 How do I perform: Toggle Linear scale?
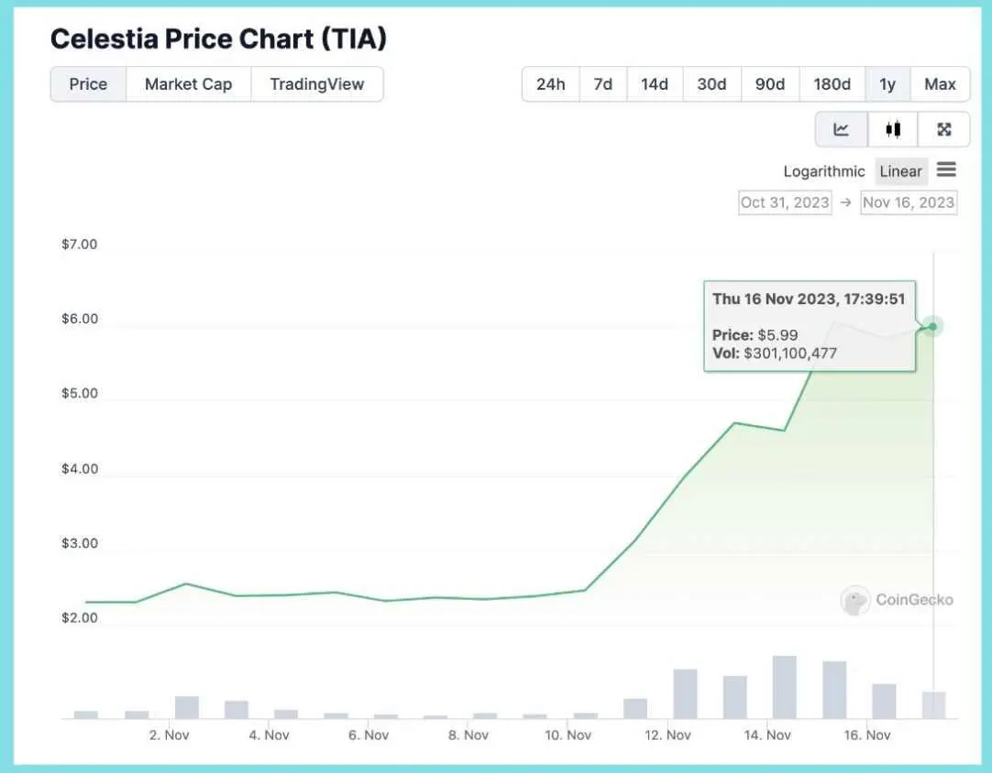click(x=901, y=171)
